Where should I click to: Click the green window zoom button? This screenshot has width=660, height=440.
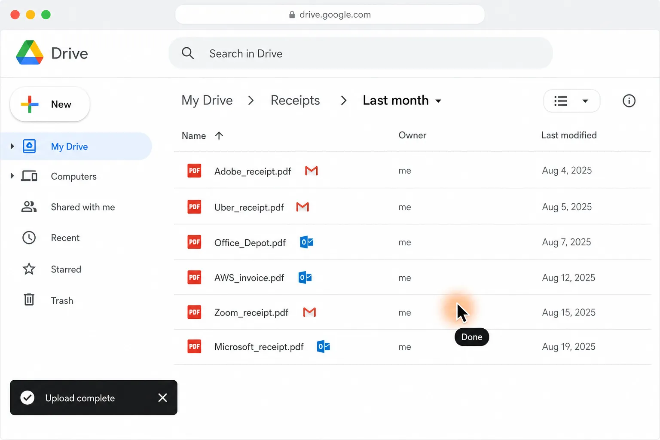pos(46,15)
